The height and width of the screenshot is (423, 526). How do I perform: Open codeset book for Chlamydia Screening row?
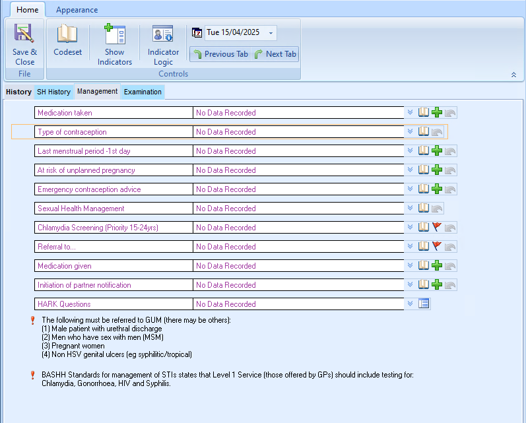tap(423, 227)
